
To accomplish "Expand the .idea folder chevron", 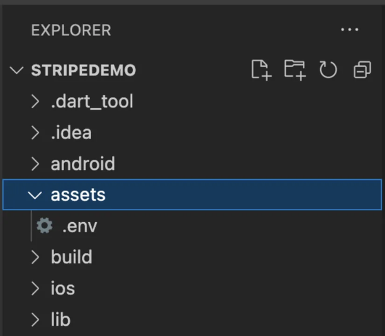I will (35, 133).
